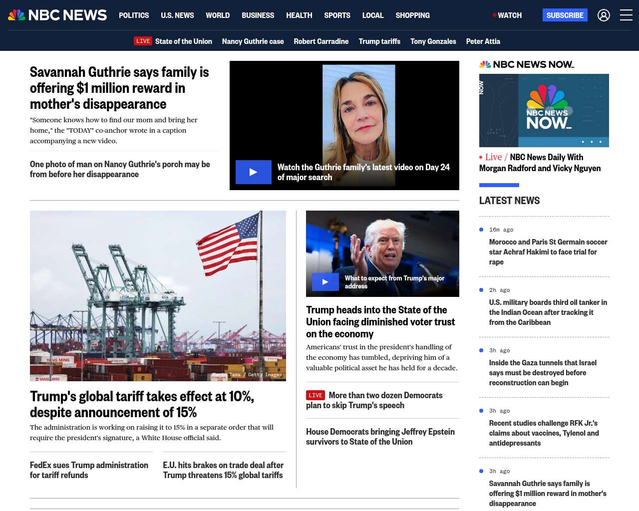The height and width of the screenshot is (511, 639).
Task: Open the Trump tariffs trending topic
Action: [379, 41]
